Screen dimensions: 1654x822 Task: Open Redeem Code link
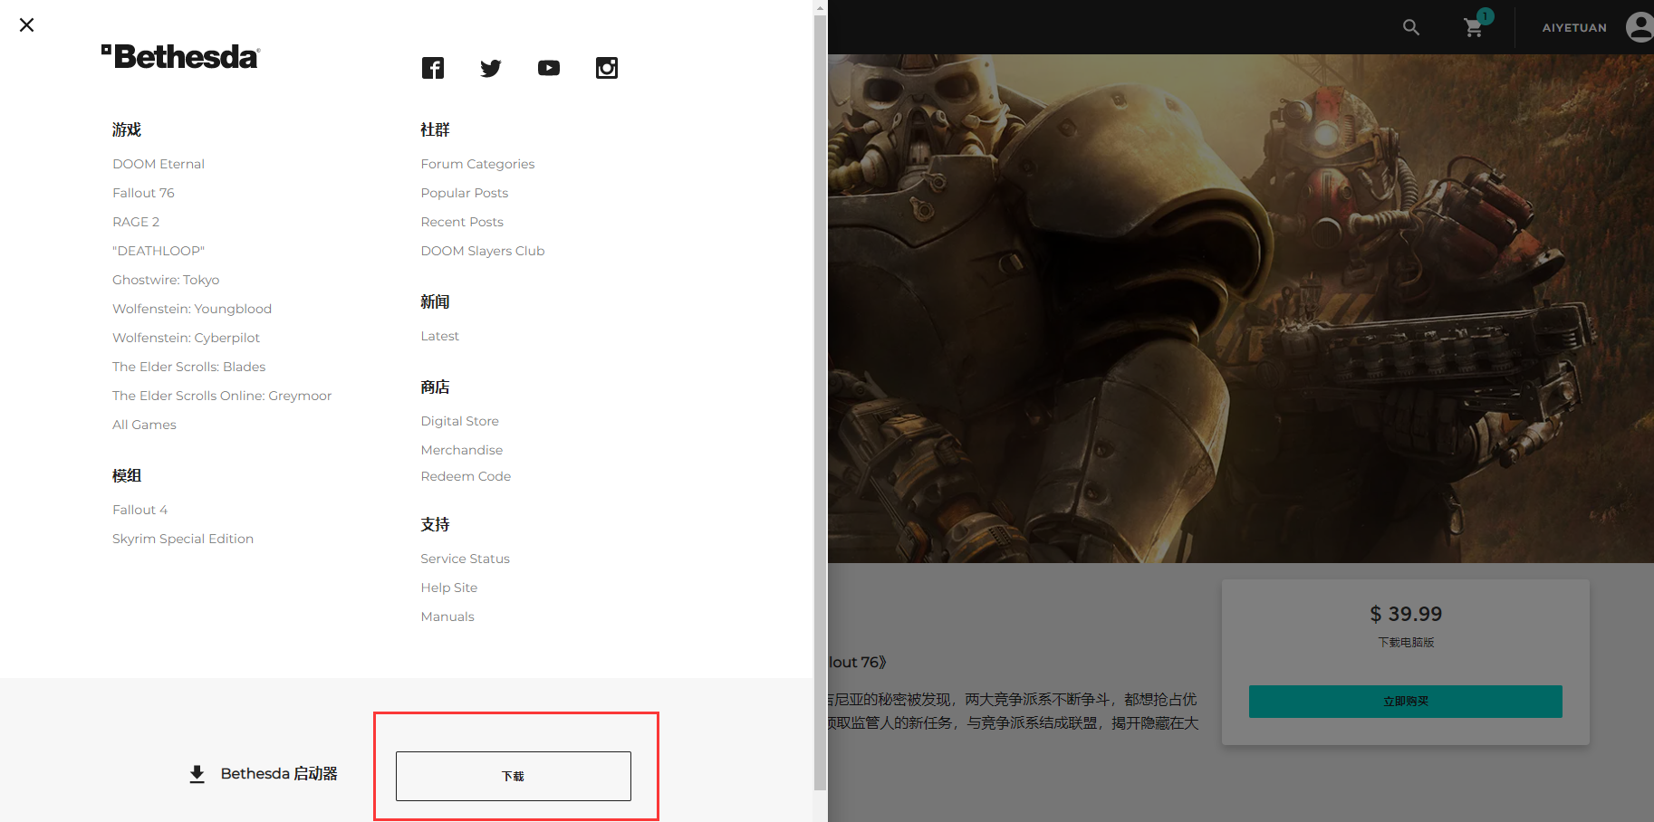coord(466,476)
